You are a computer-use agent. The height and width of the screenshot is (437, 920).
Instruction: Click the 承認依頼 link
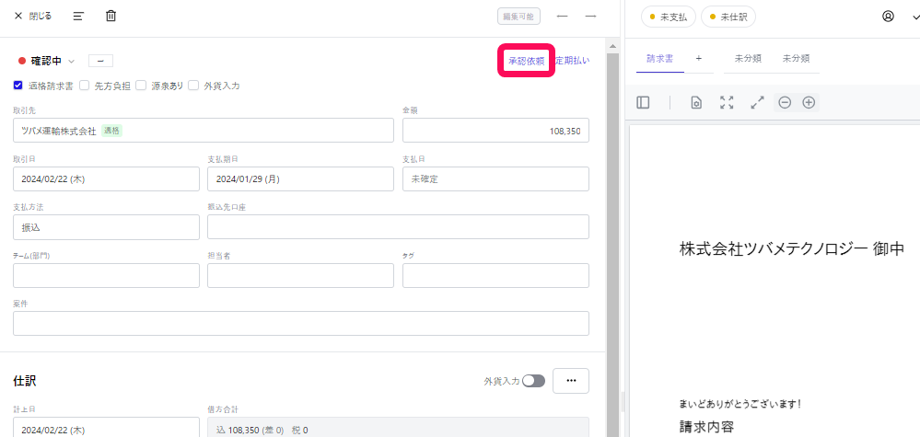(526, 61)
